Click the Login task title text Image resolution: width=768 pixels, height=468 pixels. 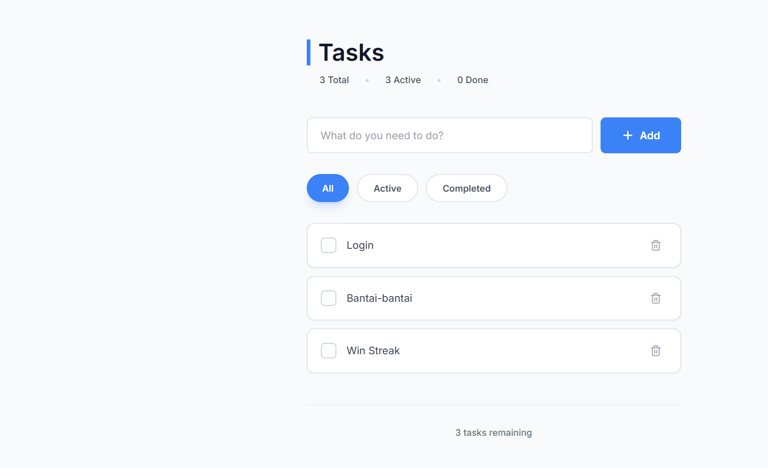[x=360, y=245]
